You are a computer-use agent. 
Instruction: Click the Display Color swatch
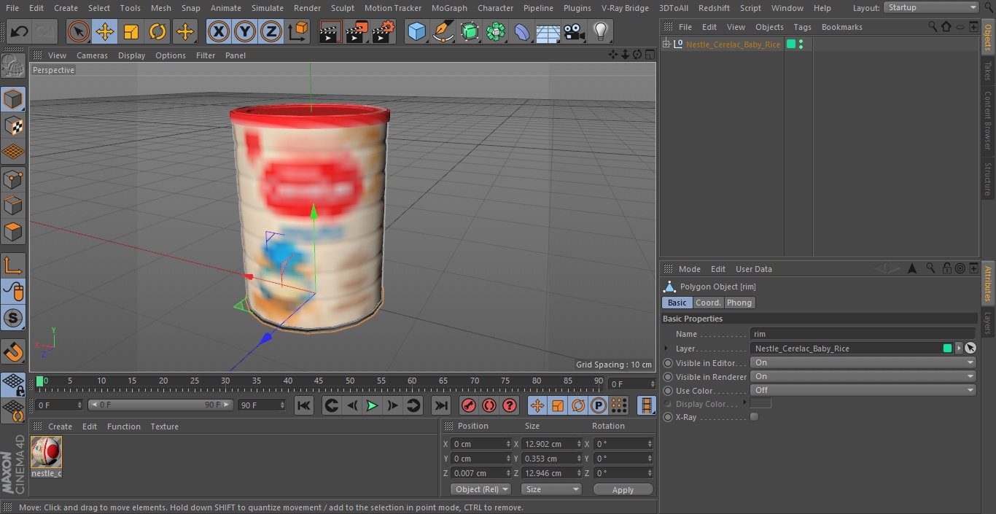coord(760,403)
